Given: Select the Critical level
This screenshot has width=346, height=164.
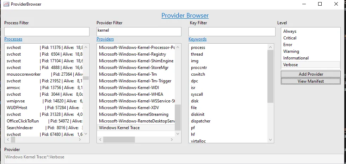Looking at the screenshot, I should click(311, 38).
